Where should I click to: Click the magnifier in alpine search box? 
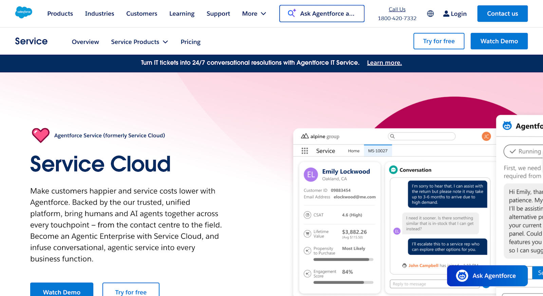click(392, 136)
